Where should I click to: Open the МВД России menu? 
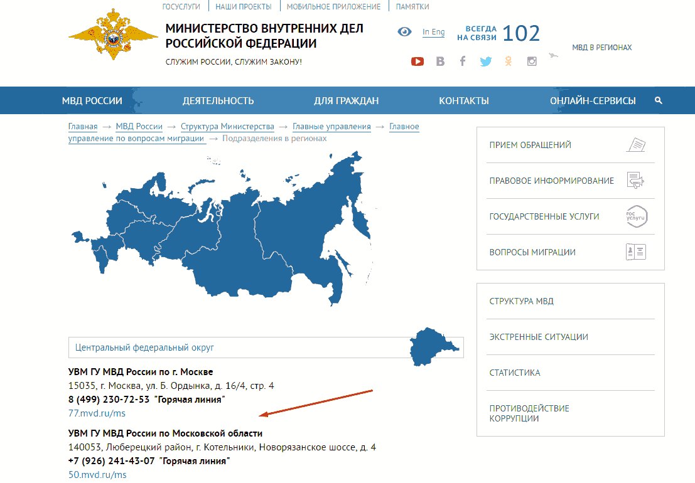click(x=92, y=100)
